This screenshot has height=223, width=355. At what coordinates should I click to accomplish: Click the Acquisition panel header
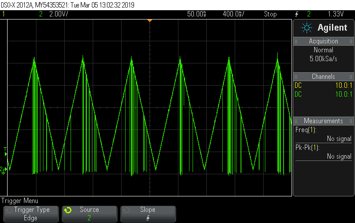(323, 41)
